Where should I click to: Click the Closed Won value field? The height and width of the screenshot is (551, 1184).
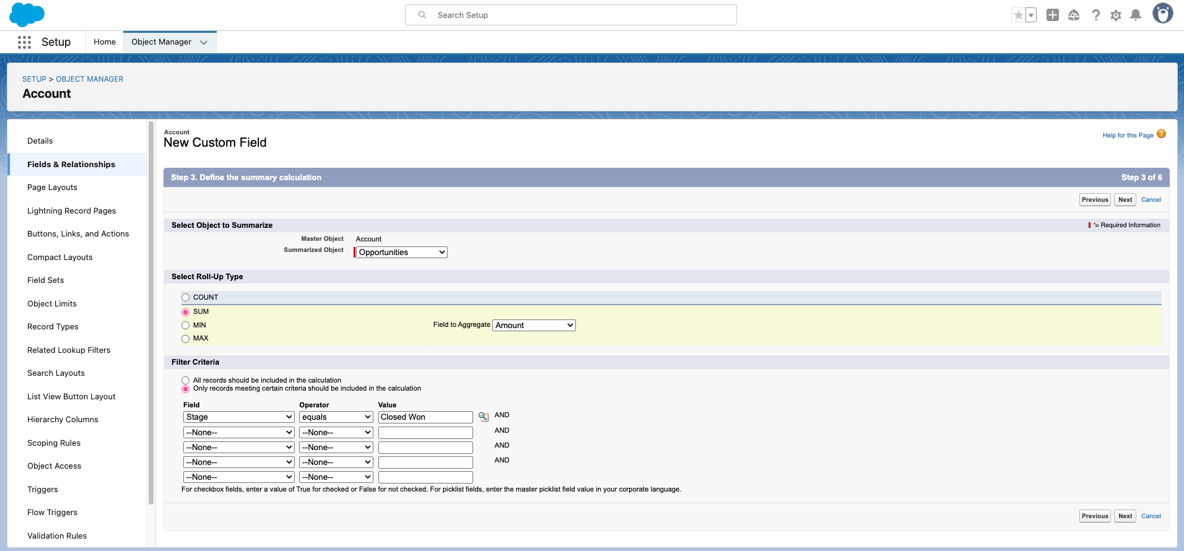(x=425, y=417)
